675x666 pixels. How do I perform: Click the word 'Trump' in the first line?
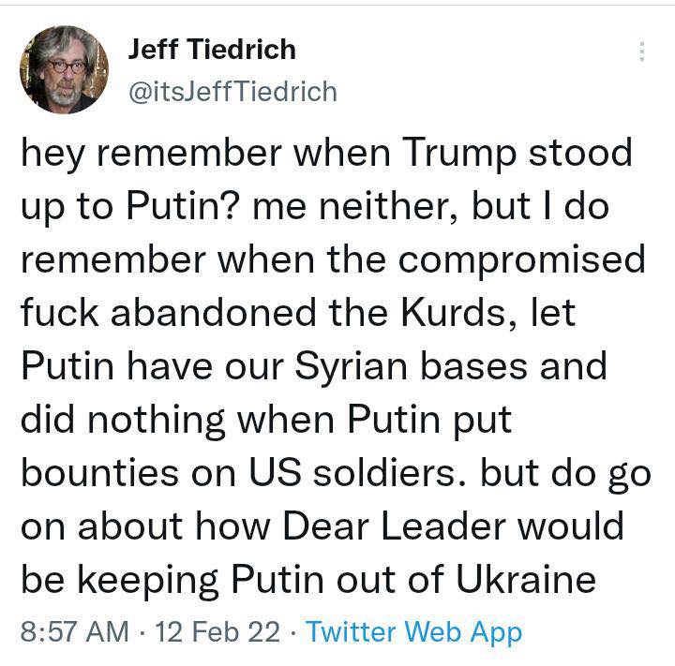pos(458,154)
